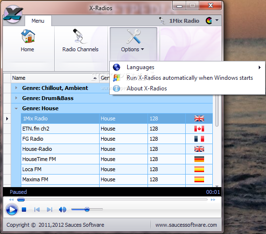Click the rewind arrows beside seek bar
The width and height of the screenshot is (266, 234).
(x=11, y=200)
